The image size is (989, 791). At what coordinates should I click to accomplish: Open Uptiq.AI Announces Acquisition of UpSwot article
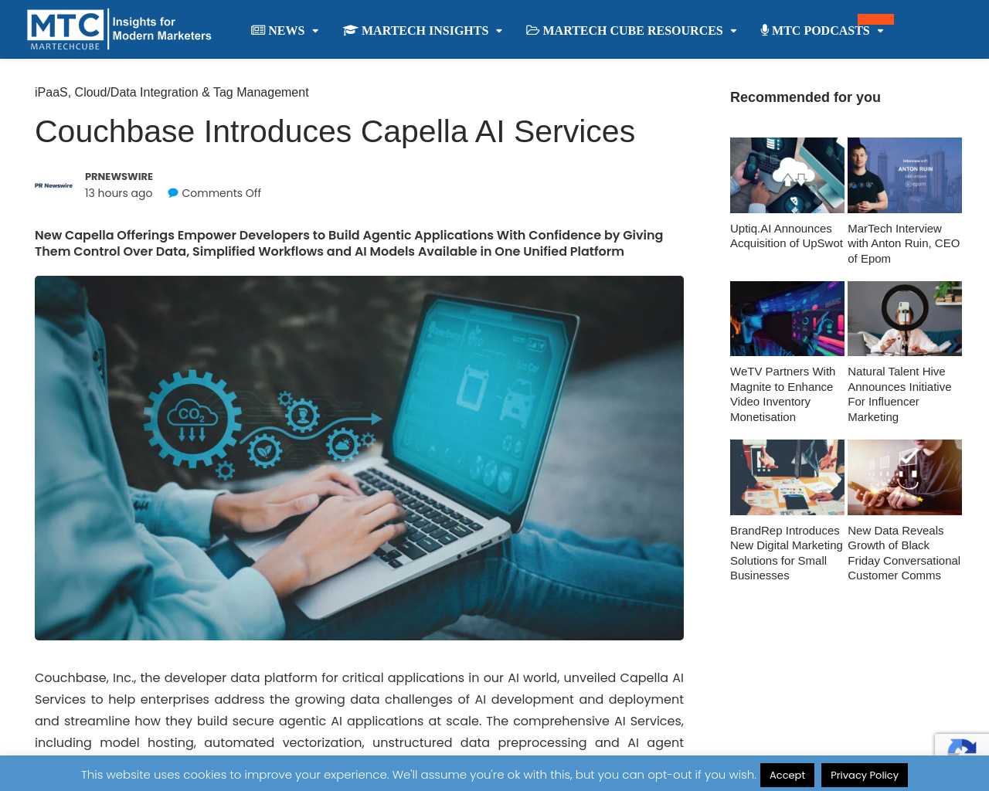[x=787, y=236]
